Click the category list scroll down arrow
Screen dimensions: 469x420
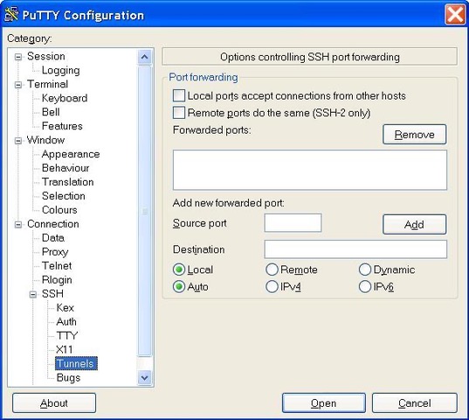coord(145,377)
